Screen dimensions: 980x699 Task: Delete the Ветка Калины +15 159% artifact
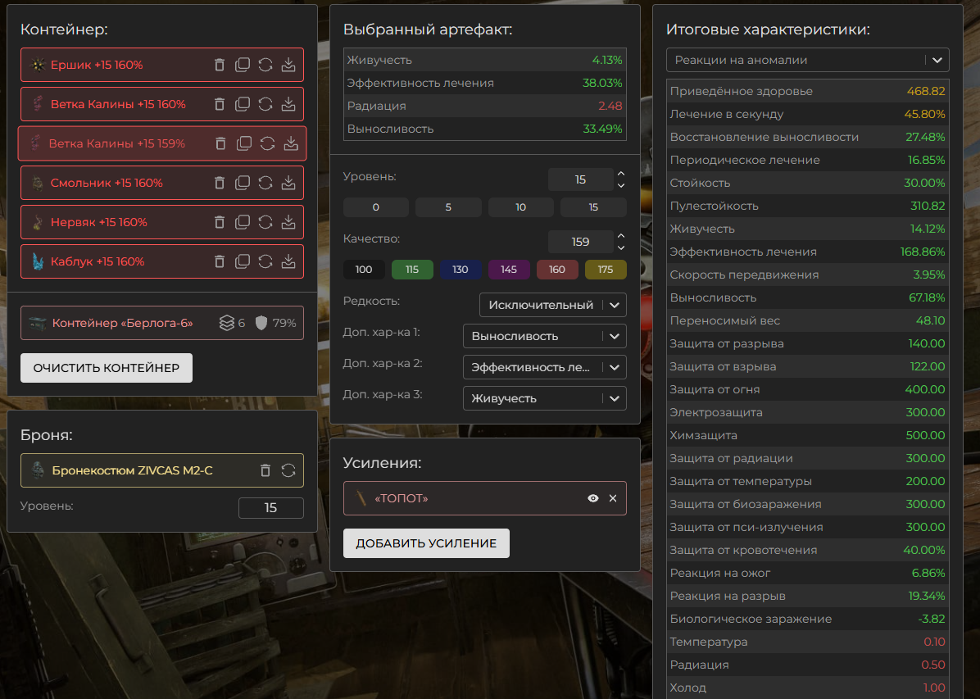click(x=220, y=143)
